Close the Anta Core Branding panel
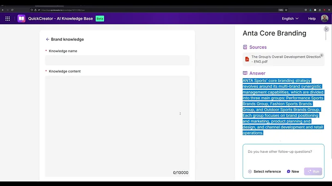Image resolution: width=332 pixels, height=186 pixels. click(326, 29)
